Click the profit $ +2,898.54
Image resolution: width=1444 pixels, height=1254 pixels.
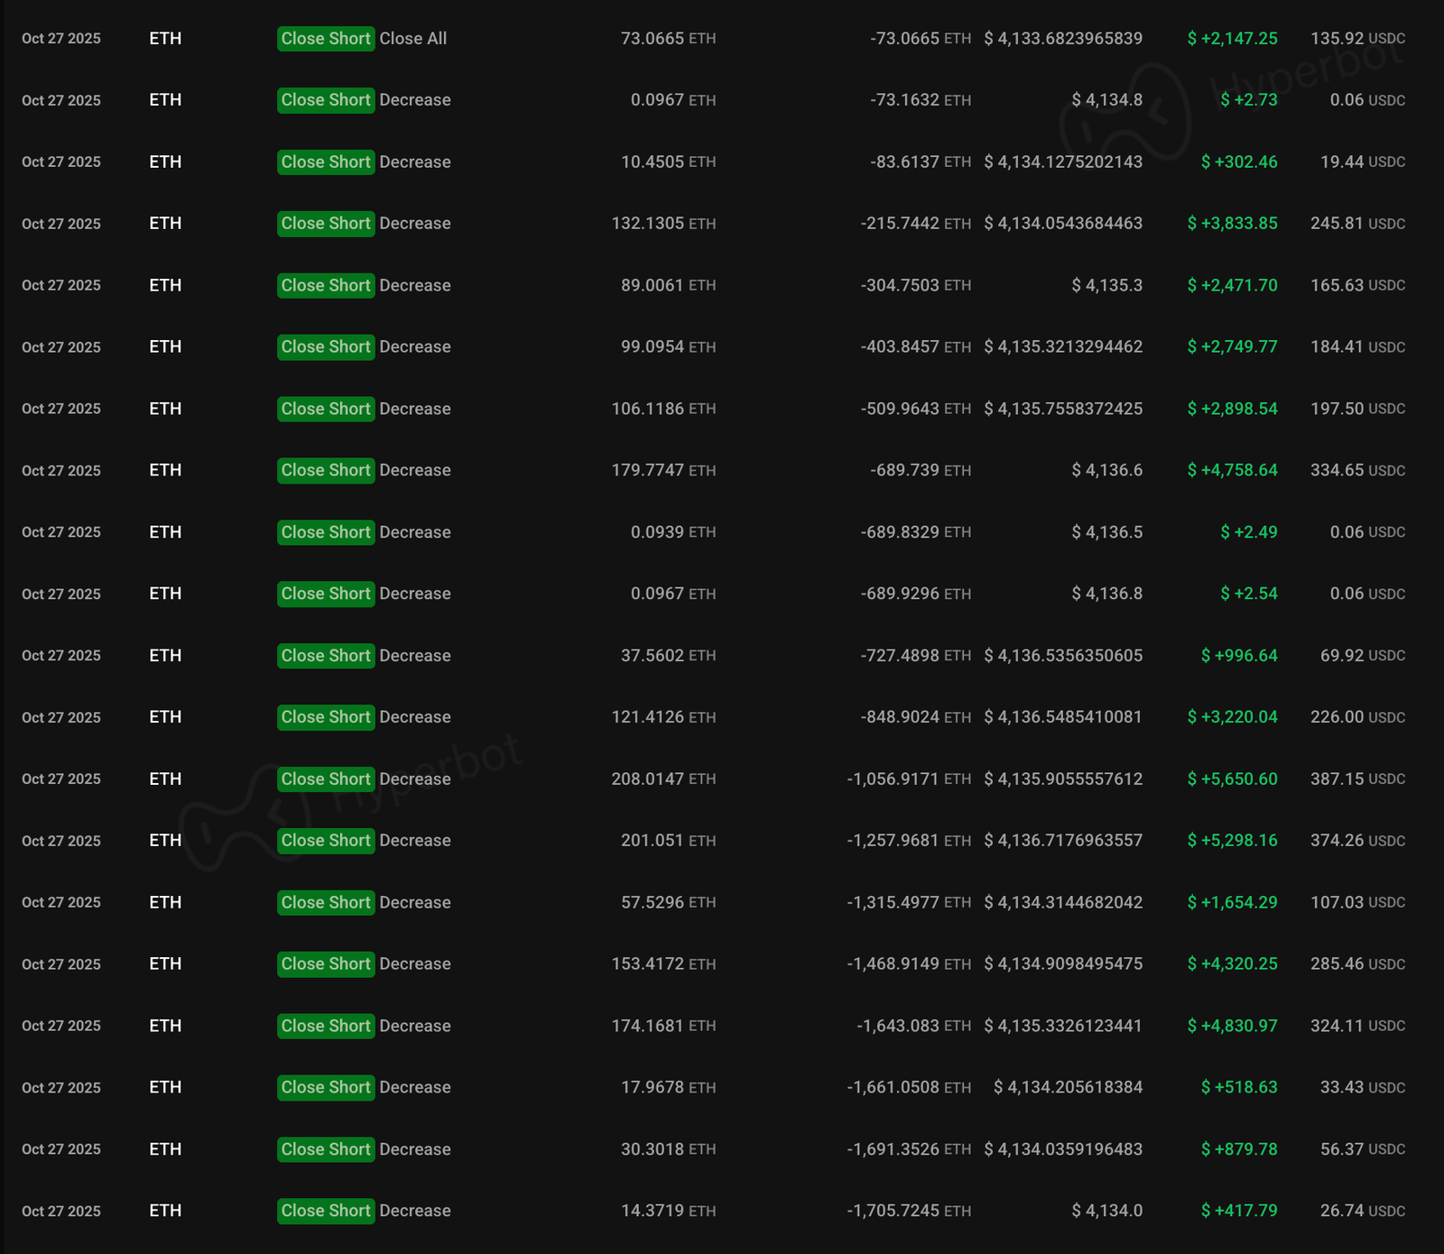tap(1233, 410)
